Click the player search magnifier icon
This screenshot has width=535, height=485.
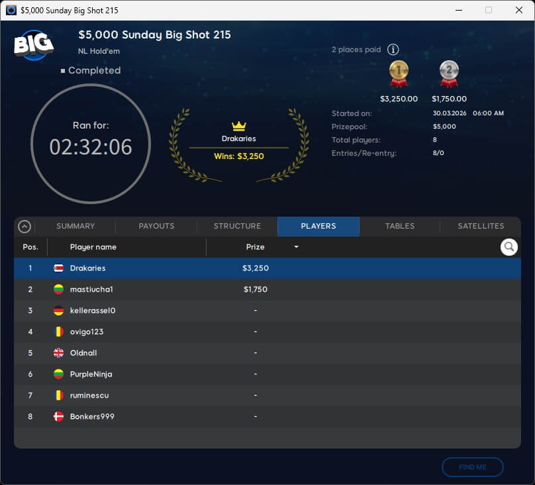509,247
